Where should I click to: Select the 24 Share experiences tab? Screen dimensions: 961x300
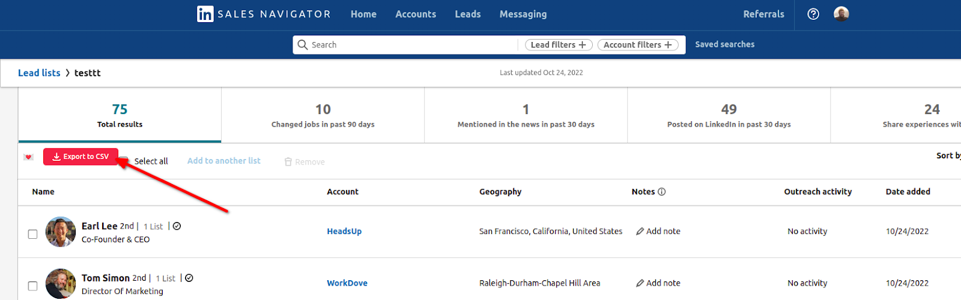pos(896,115)
